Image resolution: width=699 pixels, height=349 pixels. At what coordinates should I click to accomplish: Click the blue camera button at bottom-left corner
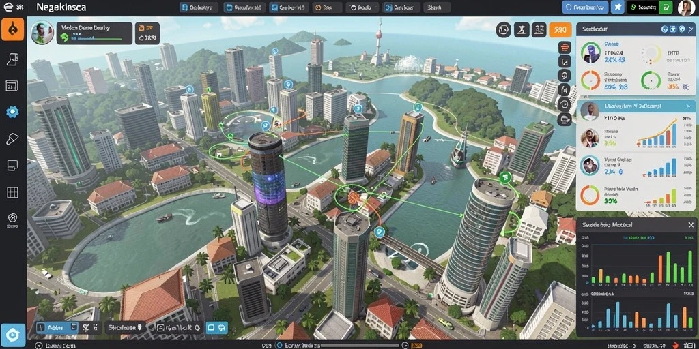point(12,335)
